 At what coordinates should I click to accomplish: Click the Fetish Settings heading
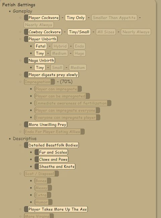tap(18, 5)
